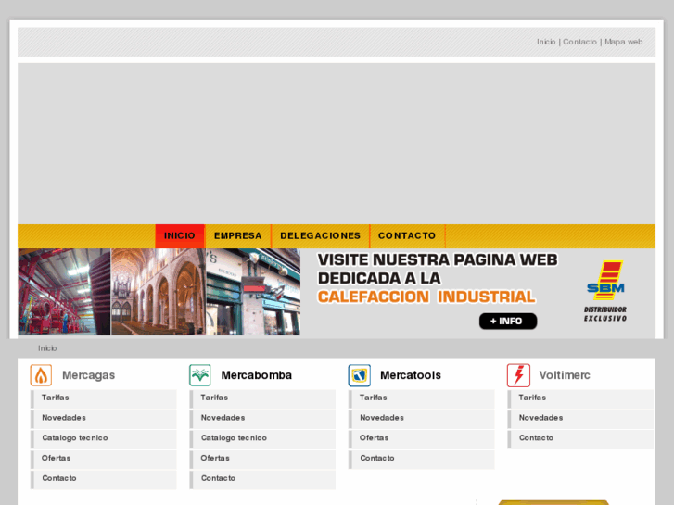Click the + INFO black button
Screen dimensions: 674x505
pyautogui.click(x=508, y=321)
